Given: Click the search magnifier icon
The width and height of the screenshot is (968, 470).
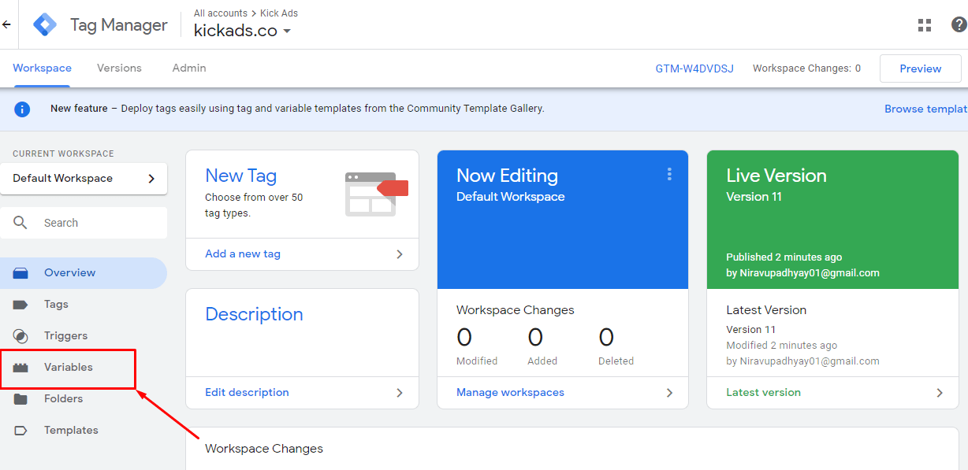Looking at the screenshot, I should [x=20, y=223].
